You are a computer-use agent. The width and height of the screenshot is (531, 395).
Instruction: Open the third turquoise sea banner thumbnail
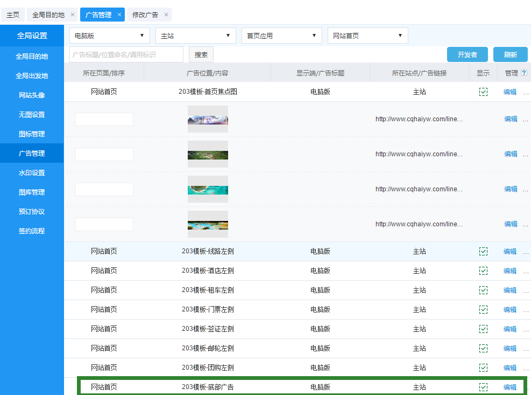208,189
